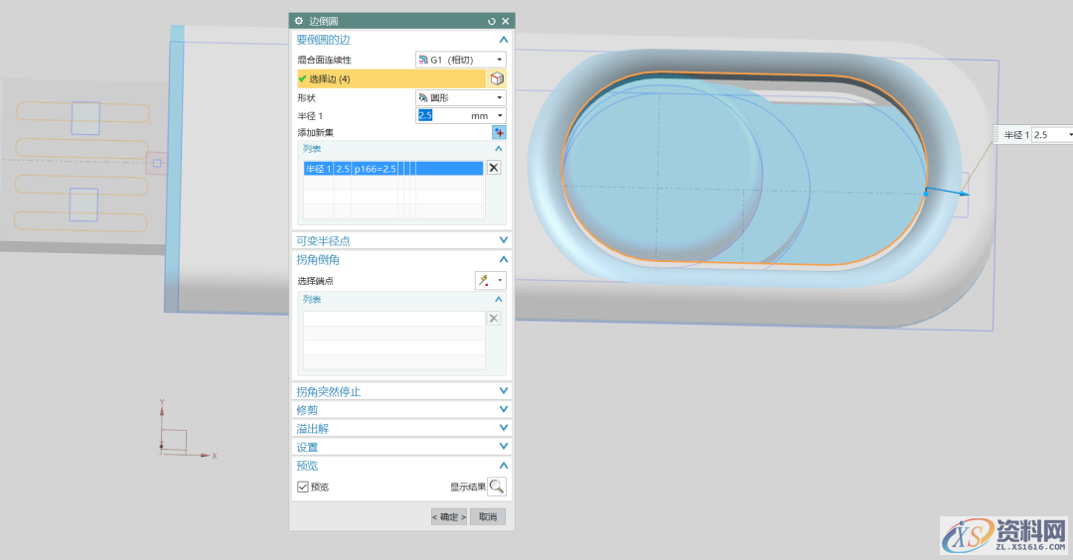Click the edge selection cube icon
This screenshot has height=560, width=1073.
coord(497,78)
